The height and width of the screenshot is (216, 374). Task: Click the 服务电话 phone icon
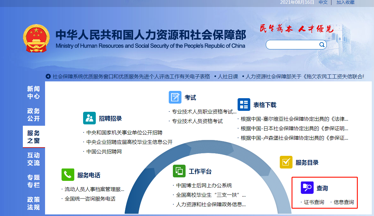[68, 175]
